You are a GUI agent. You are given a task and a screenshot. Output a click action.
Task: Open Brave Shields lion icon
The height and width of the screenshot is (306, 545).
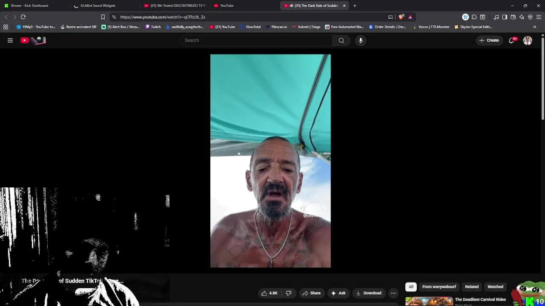tap(401, 17)
